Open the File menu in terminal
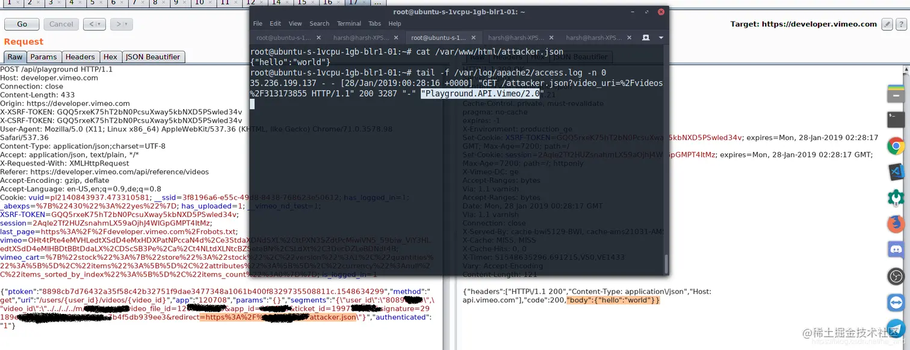This screenshot has height=350, width=910. (258, 23)
